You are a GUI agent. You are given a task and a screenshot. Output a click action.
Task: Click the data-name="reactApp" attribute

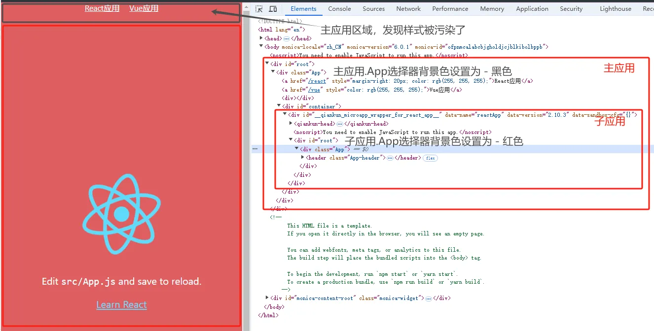click(473, 115)
